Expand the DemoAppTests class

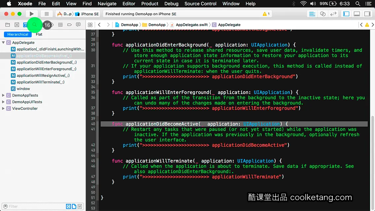(3, 95)
